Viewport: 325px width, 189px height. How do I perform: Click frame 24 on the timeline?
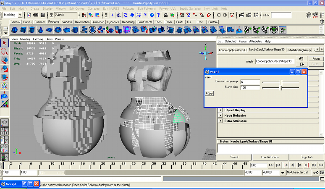[123, 165]
